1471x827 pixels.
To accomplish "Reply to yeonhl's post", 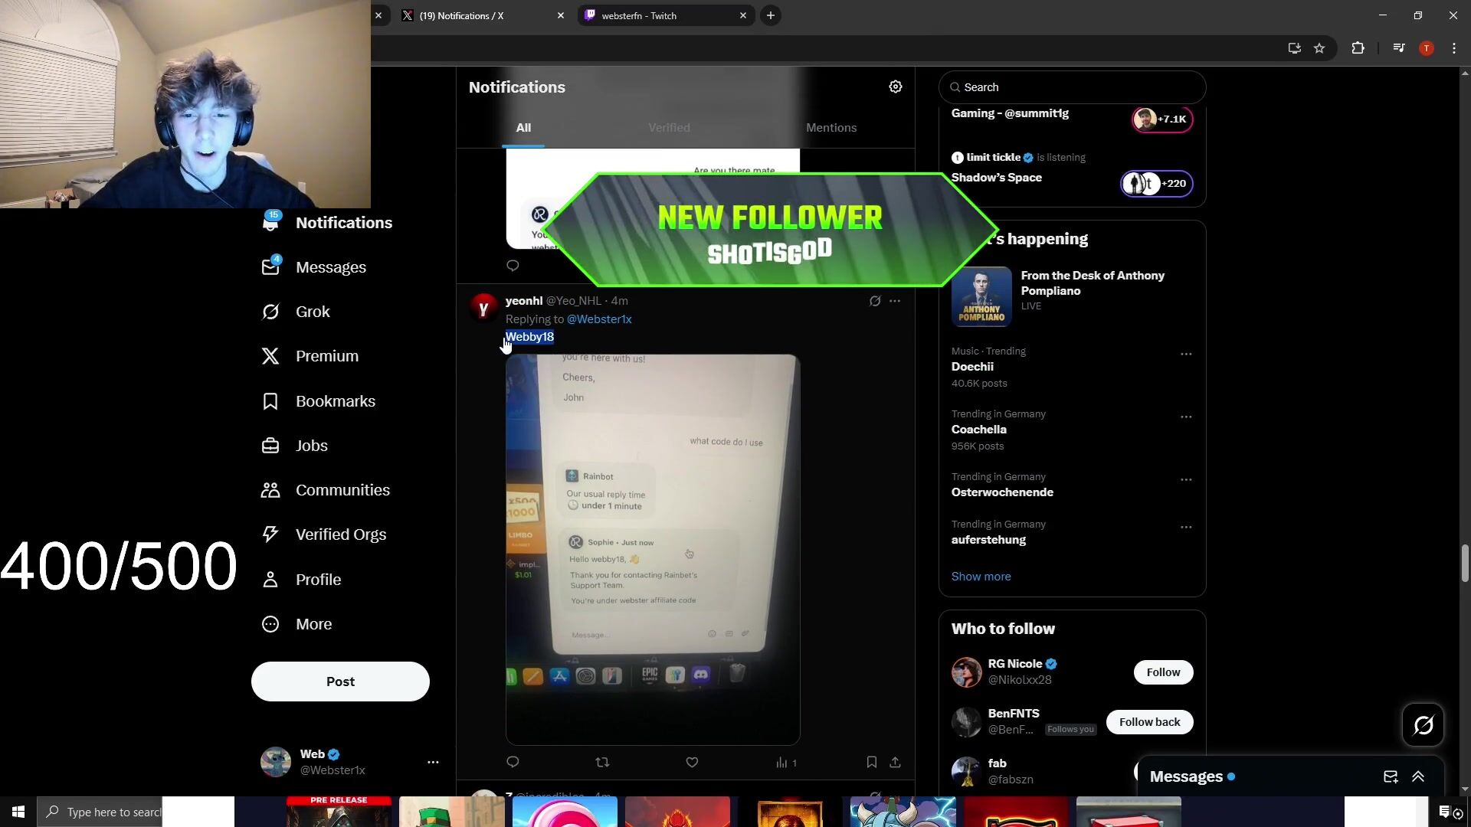I will click(x=513, y=762).
